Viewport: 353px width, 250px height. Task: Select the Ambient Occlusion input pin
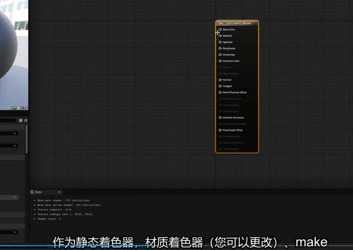(x=220, y=118)
